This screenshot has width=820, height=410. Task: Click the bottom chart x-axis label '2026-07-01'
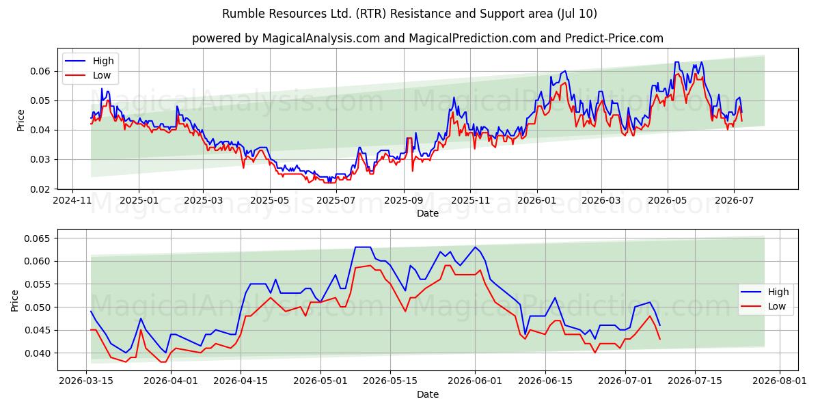[625, 383]
